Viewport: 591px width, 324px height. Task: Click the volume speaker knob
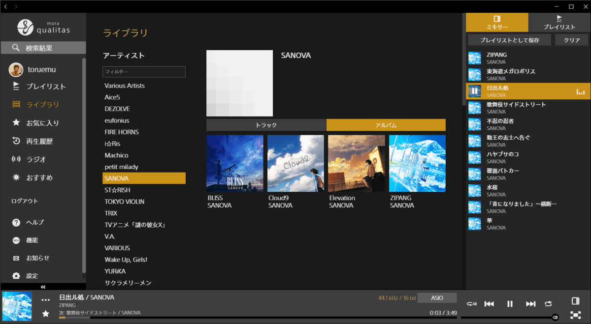(556, 318)
